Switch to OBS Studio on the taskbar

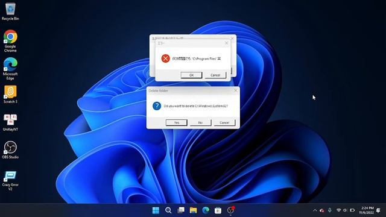click(x=230, y=210)
